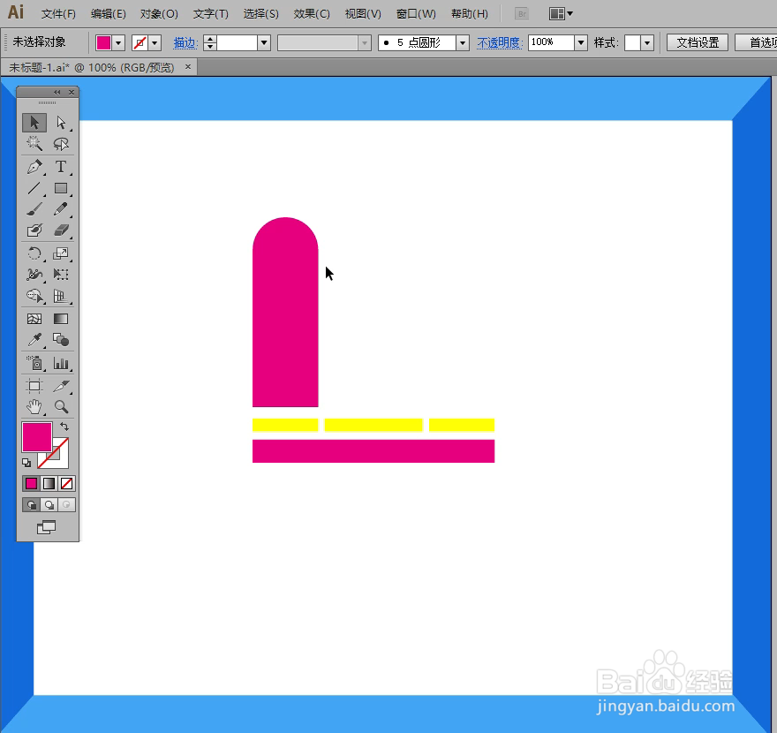Select the Scale tool

coord(61,253)
